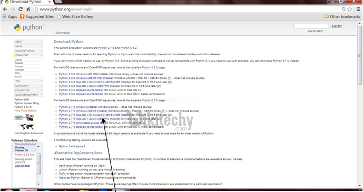The height and width of the screenshot is (192, 363).
Task: Download Python 3.3.2 Windows X86-64 MSI Installer
Action: coord(86,78)
